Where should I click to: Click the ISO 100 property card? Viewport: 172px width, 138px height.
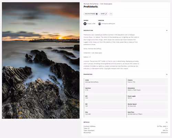tap(105, 106)
